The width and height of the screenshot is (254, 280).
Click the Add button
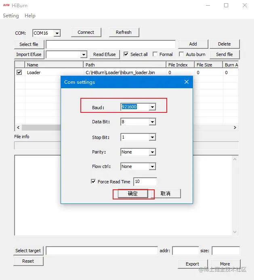pyautogui.click(x=193, y=44)
